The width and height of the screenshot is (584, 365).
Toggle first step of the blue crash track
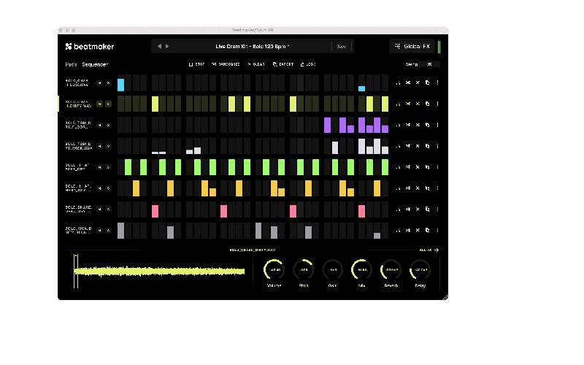click(x=121, y=84)
